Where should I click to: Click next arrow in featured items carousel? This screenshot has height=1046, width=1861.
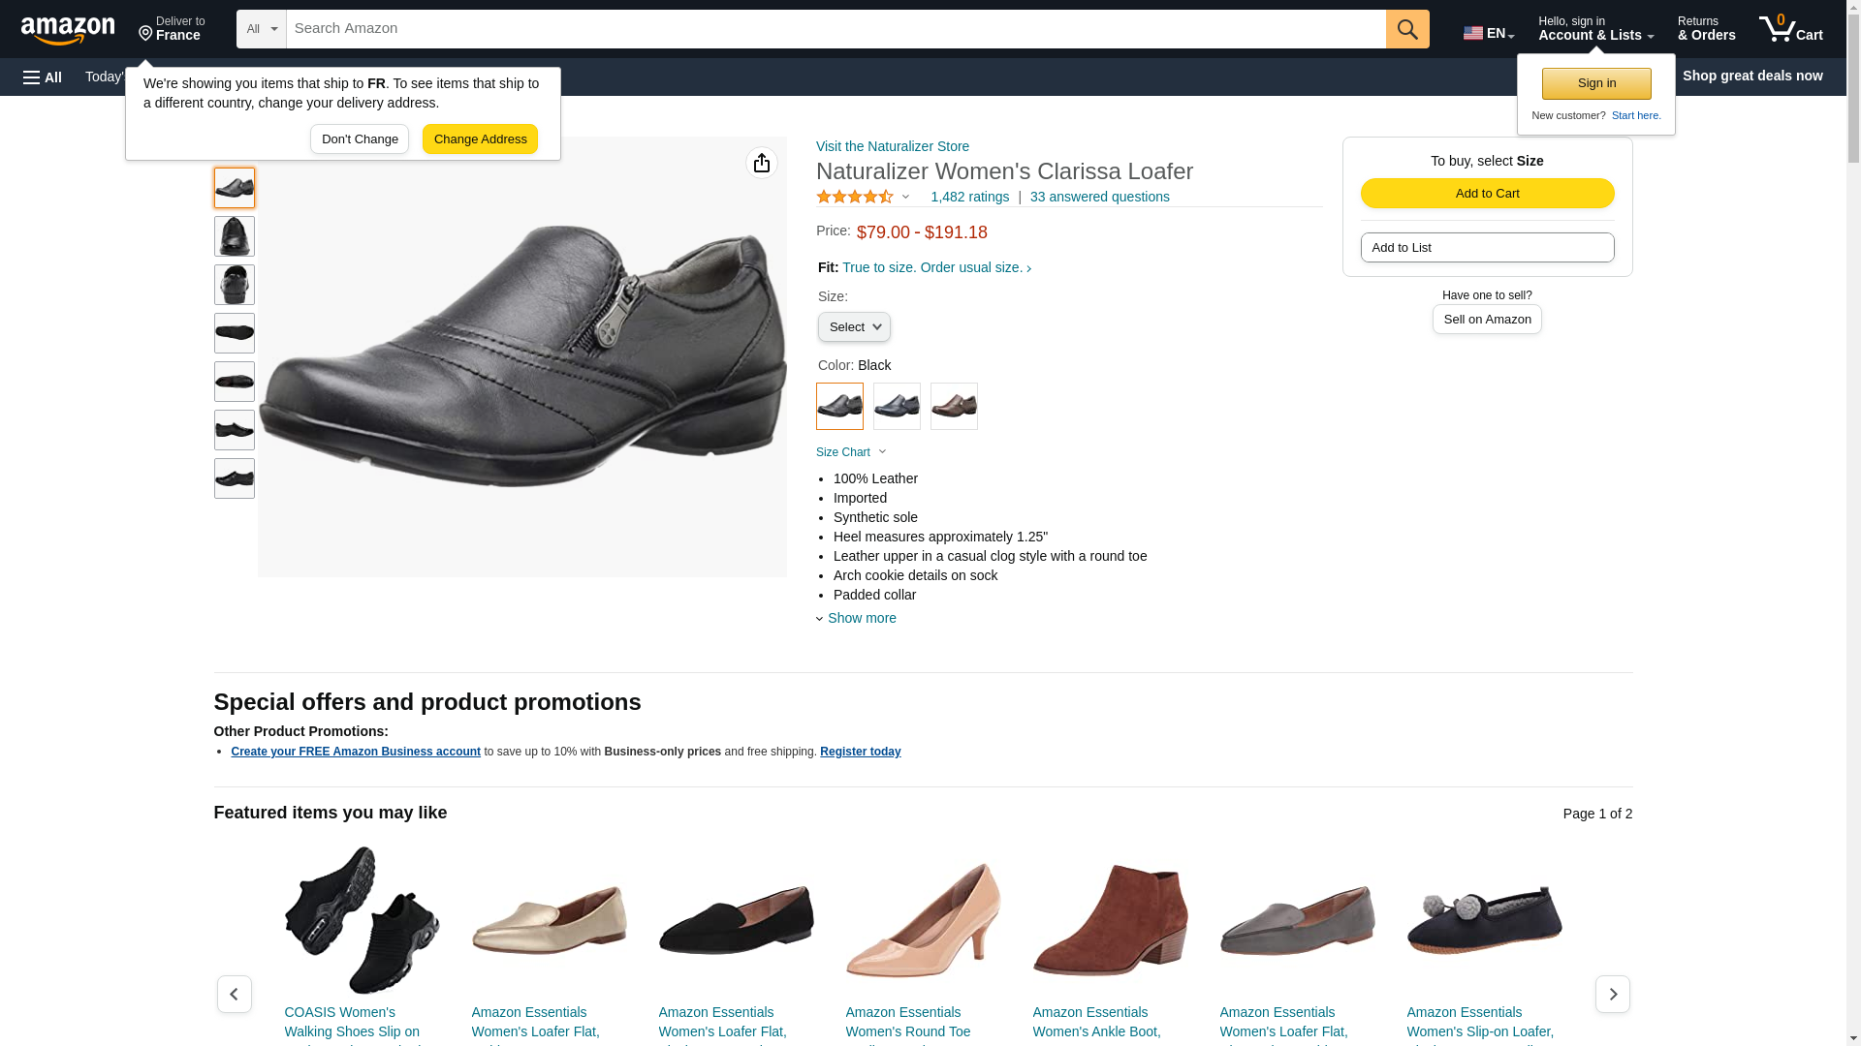(x=1613, y=994)
